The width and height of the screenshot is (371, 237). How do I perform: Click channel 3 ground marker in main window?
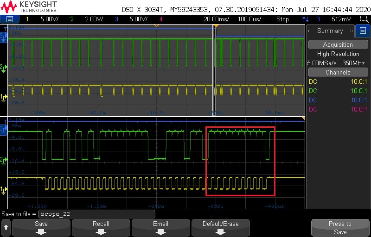pyautogui.click(x=3, y=38)
